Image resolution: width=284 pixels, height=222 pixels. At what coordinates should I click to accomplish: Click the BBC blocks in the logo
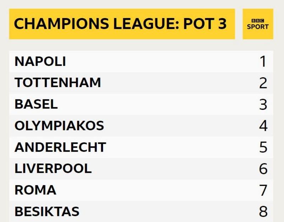(258, 21)
